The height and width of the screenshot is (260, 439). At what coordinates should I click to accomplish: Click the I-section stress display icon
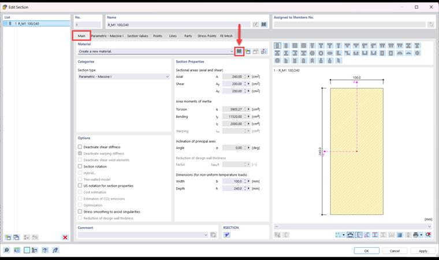[375, 235]
